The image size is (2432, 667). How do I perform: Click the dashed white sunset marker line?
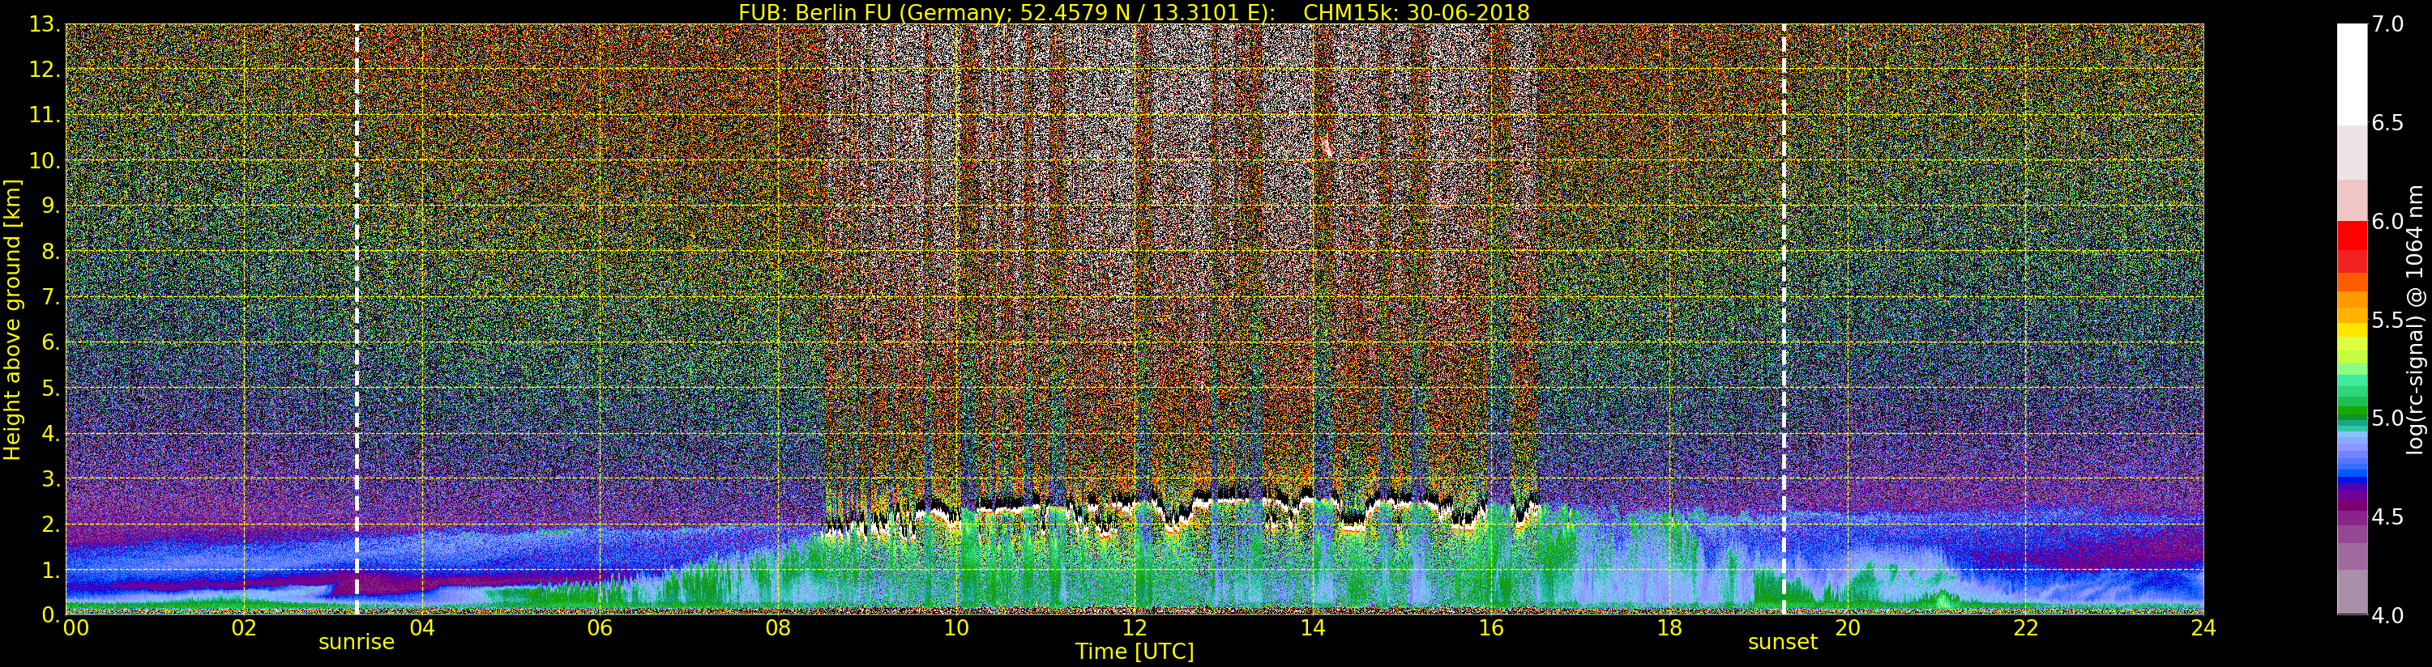[x=1784, y=320]
